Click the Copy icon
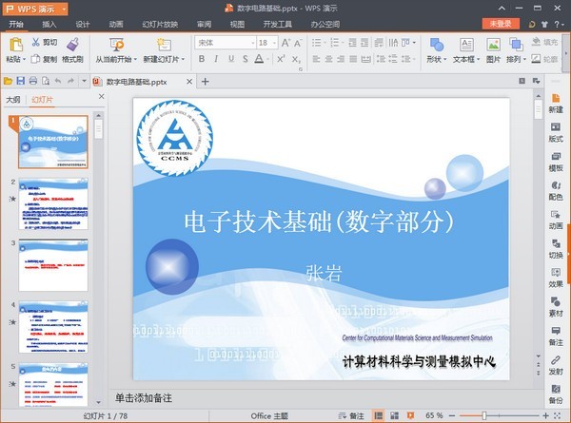The image size is (571, 423). click(35, 59)
